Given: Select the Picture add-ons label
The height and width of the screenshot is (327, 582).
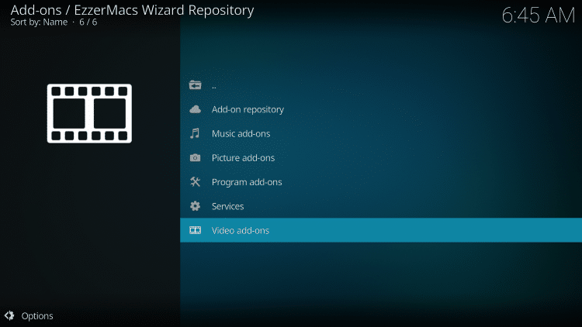Looking at the screenshot, I should click(243, 158).
